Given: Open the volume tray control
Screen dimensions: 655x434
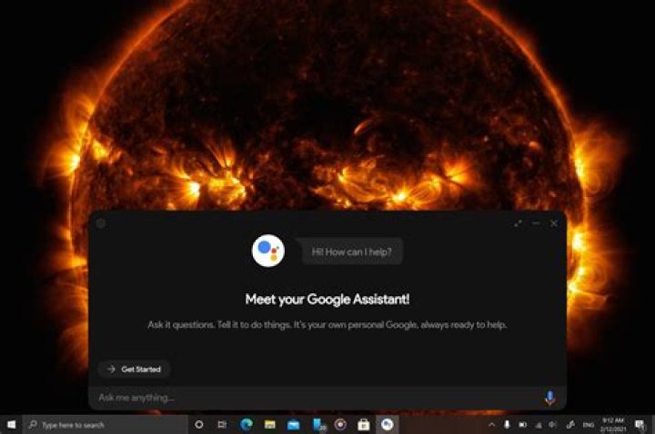Looking at the screenshot, I should pyautogui.click(x=553, y=425).
